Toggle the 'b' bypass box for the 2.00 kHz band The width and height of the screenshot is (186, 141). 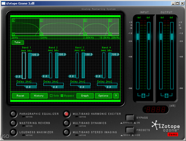coord(85,21)
